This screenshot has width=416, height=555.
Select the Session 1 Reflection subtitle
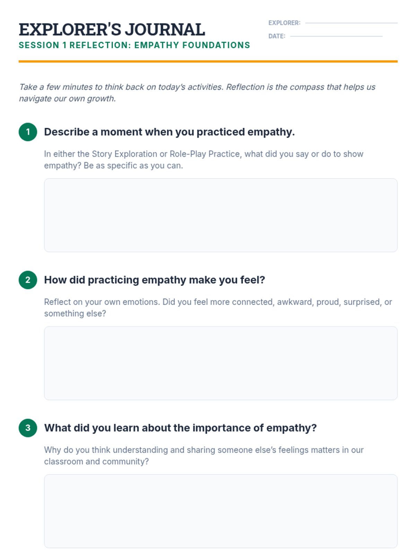click(x=134, y=45)
